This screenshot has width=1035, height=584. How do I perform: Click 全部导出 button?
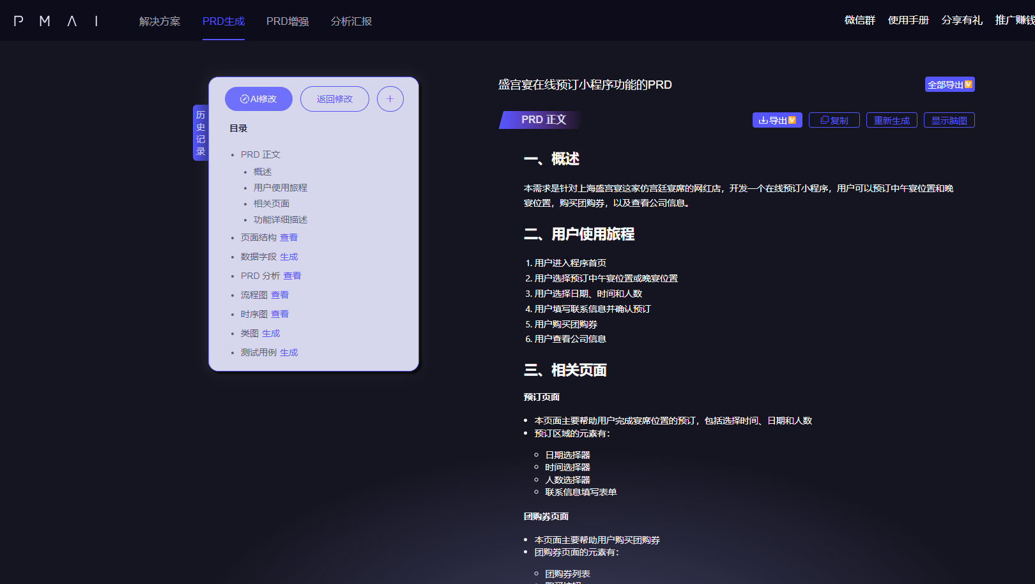pos(949,84)
